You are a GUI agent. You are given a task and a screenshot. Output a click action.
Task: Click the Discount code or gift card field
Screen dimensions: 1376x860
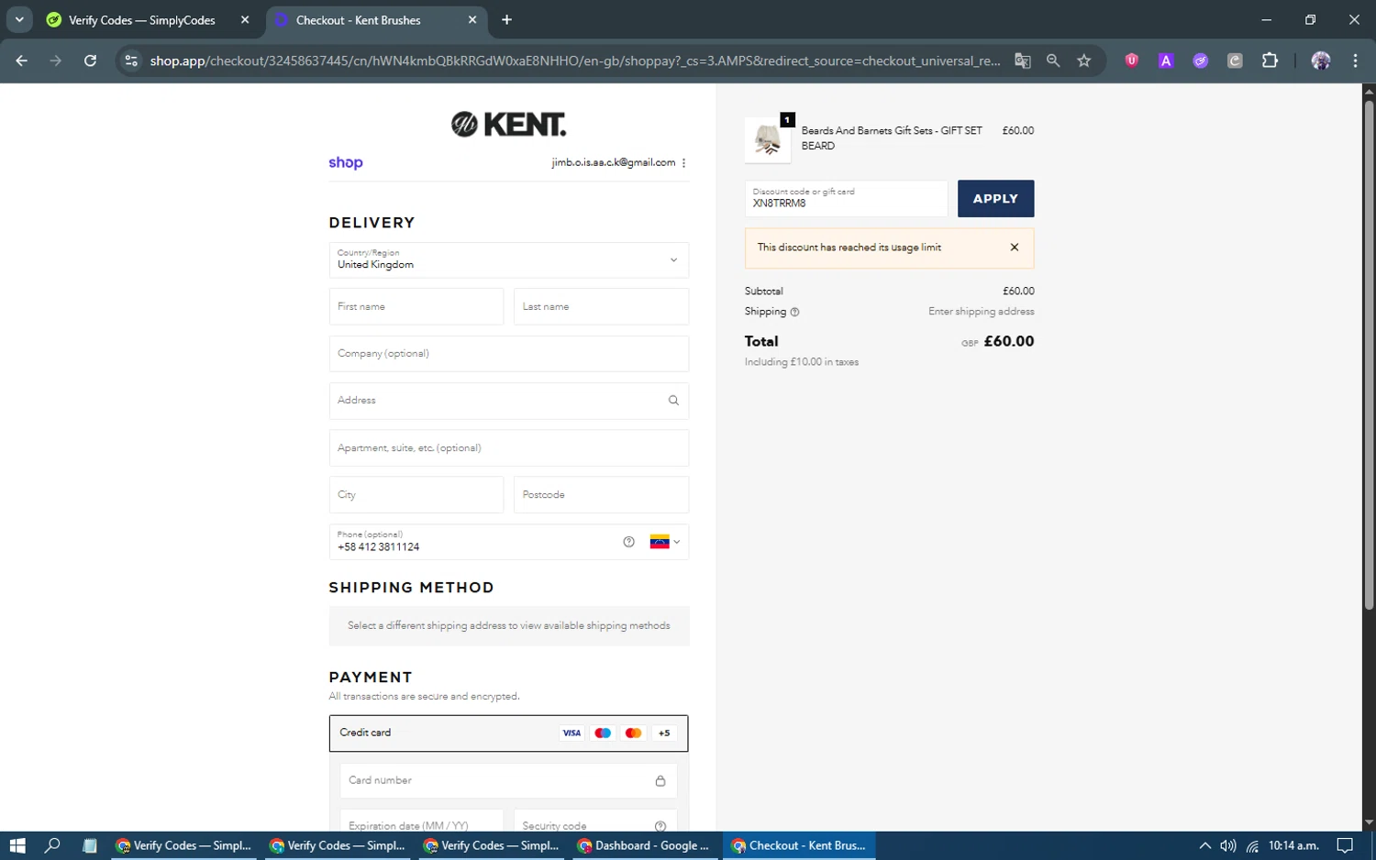pos(846,198)
